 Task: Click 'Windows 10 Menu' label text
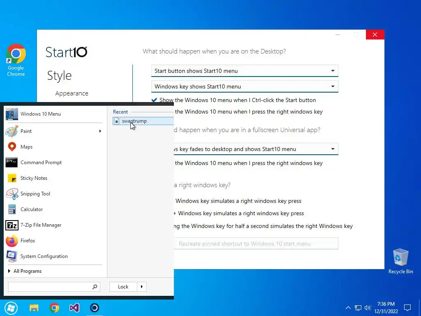pos(41,114)
